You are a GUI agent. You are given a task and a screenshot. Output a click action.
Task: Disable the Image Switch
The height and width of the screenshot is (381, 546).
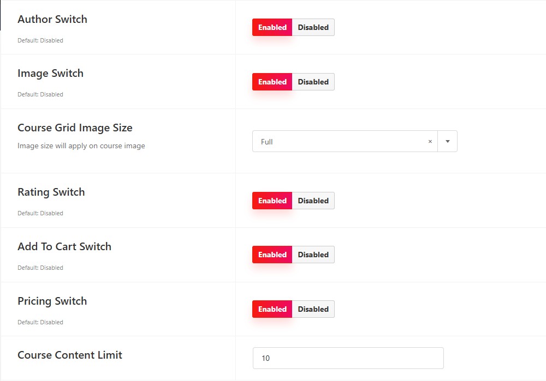click(313, 82)
